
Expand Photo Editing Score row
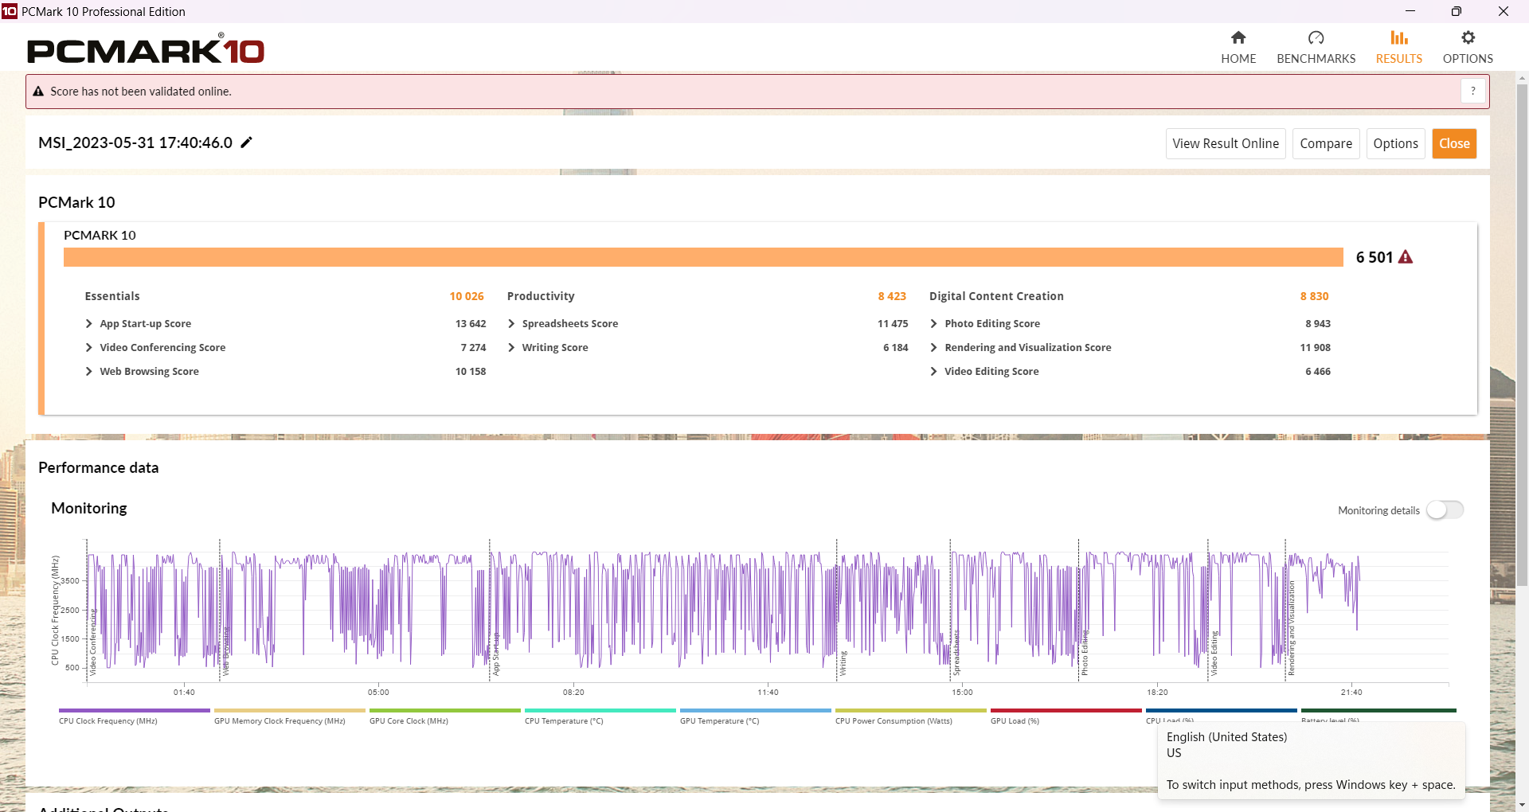pyautogui.click(x=933, y=324)
